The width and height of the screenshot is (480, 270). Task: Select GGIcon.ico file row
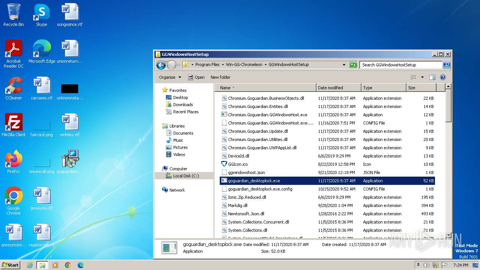click(327, 164)
